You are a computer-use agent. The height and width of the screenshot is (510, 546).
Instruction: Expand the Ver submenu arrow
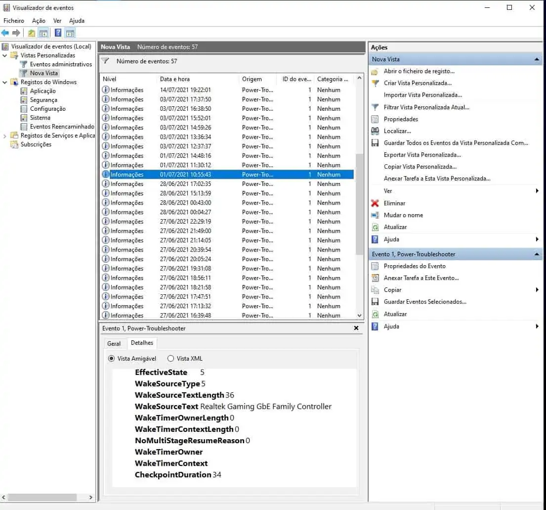tap(537, 191)
